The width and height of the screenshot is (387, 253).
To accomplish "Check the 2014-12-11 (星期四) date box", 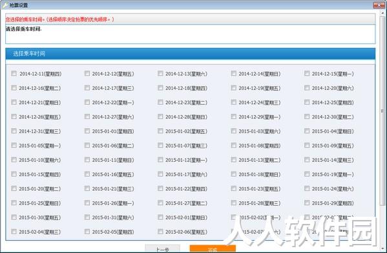I will point(14,73).
